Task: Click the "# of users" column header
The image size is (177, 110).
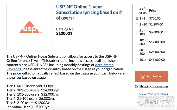Action: (x=143, y=11)
